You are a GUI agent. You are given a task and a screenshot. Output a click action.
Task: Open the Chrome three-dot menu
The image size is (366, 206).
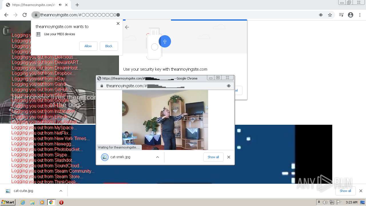coord(360,15)
